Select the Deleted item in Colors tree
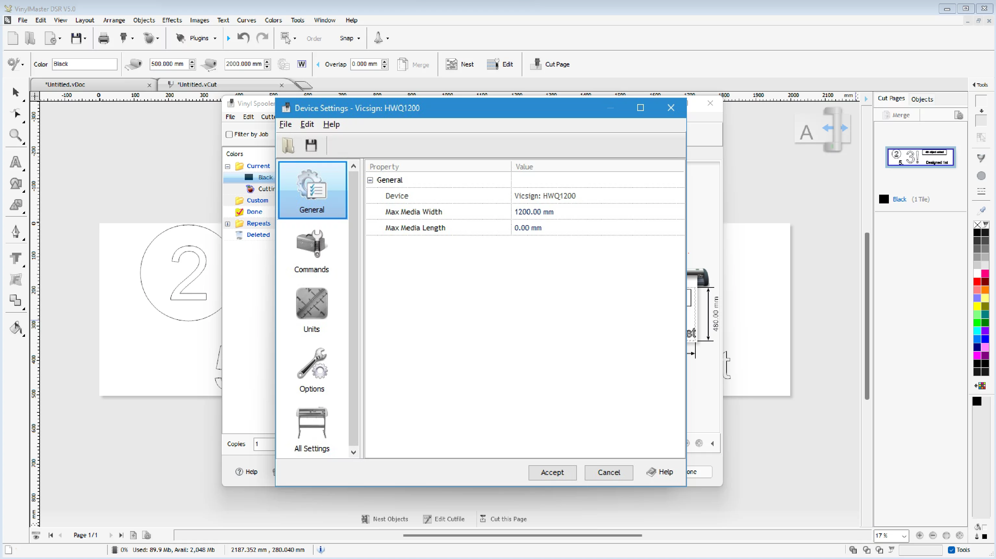The width and height of the screenshot is (996, 559). [258, 235]
